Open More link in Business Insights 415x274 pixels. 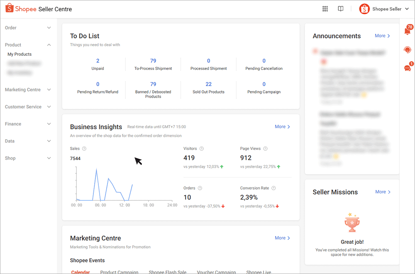[x=282, y=126]
